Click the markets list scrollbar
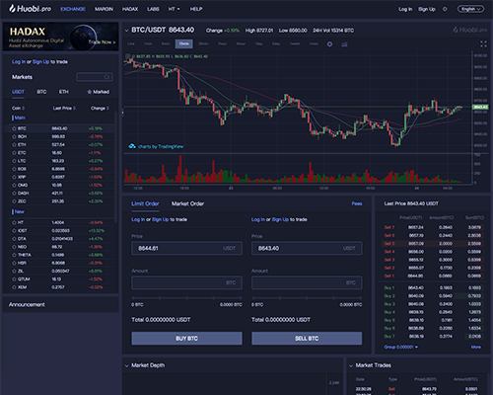The height and width of the screenshot is (395, 493). [x=115, y=167]
